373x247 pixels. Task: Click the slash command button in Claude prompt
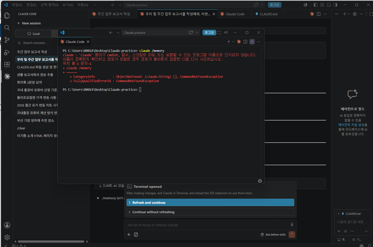tap(136, 235)
